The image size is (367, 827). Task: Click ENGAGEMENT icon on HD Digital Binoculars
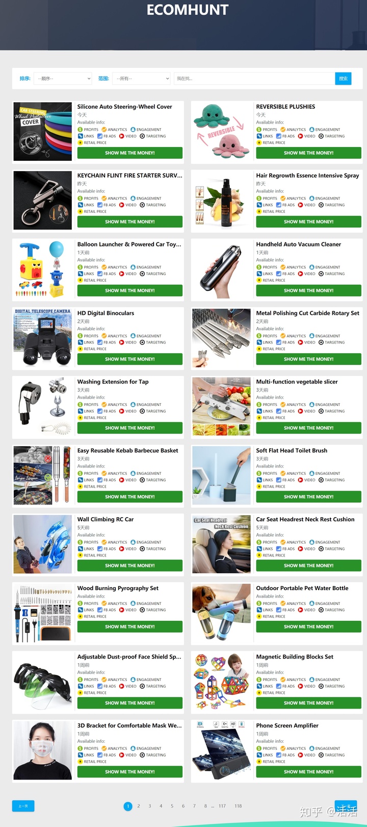click(x=133, y=336)
